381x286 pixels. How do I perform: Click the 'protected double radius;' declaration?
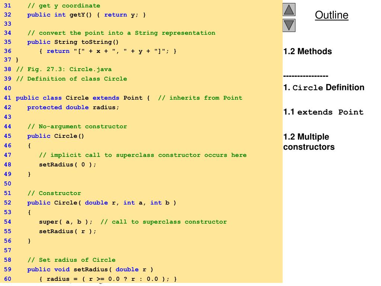(x=73, y=107)
